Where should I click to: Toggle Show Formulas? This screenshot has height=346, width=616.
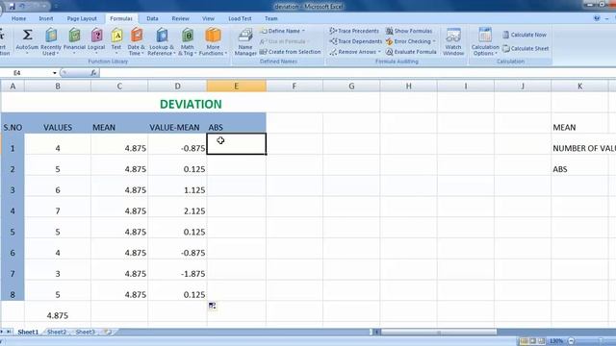coord(409,31)
